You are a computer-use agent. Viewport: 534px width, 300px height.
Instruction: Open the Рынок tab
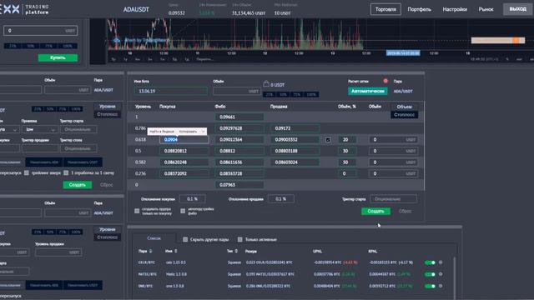tap(486, 9)
